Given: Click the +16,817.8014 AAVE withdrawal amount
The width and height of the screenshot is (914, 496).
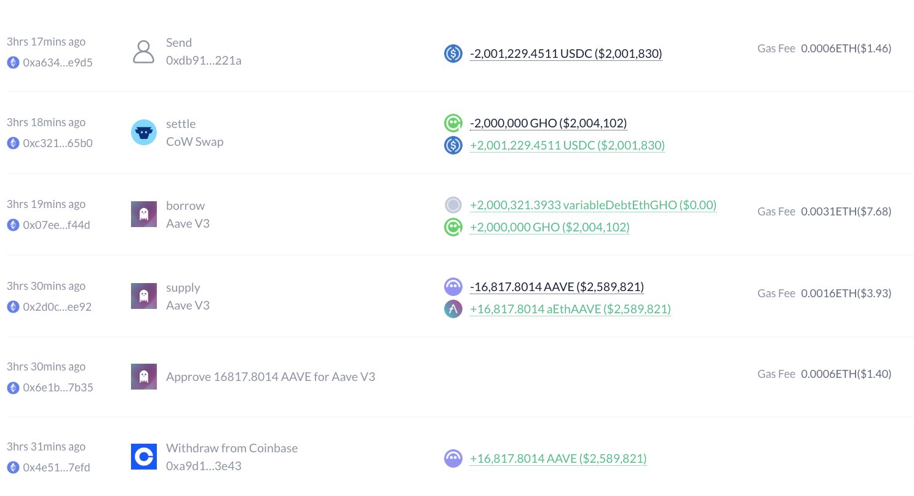Looking at the screenshot, I should coord(558,458).
